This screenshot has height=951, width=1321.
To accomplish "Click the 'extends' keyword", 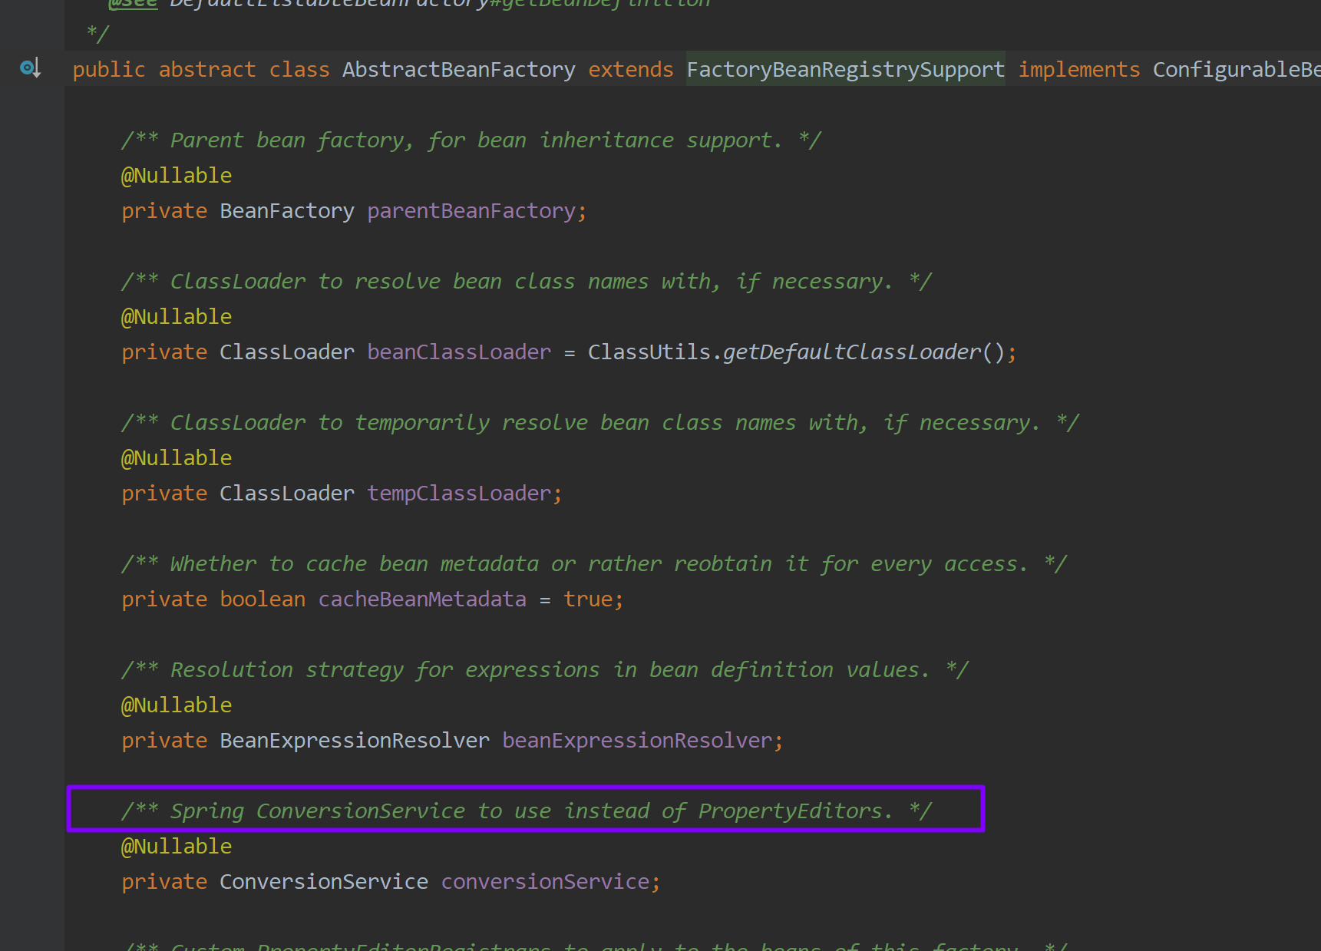I will point(631,70).
